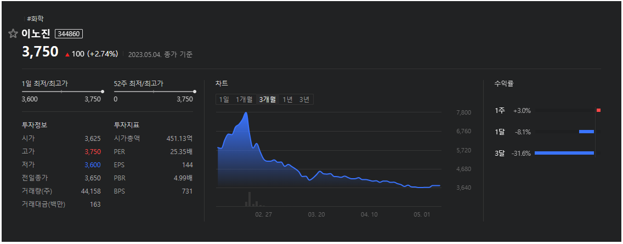Switch chart to the 3년 tab
Image resolution: width=623 pixels, height=244 pixels.
304,99
